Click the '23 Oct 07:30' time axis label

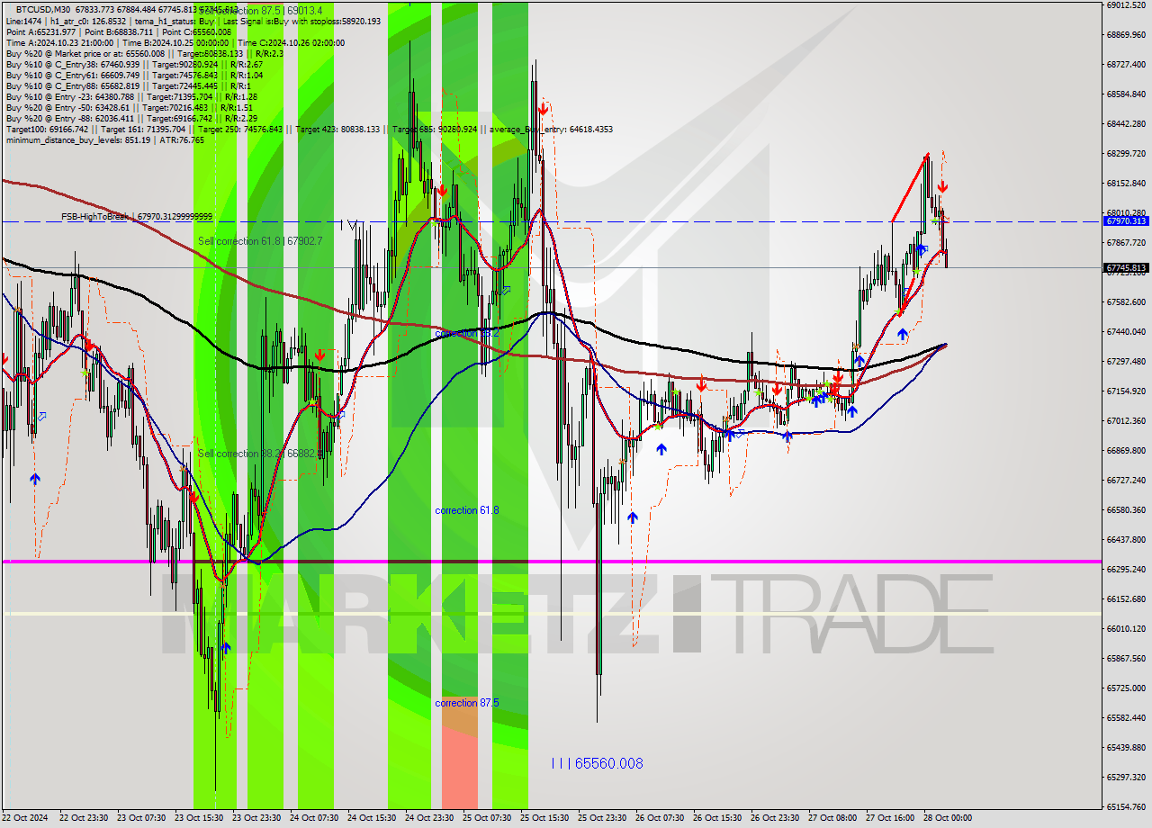pyautogui.click(x=142, y=818)
